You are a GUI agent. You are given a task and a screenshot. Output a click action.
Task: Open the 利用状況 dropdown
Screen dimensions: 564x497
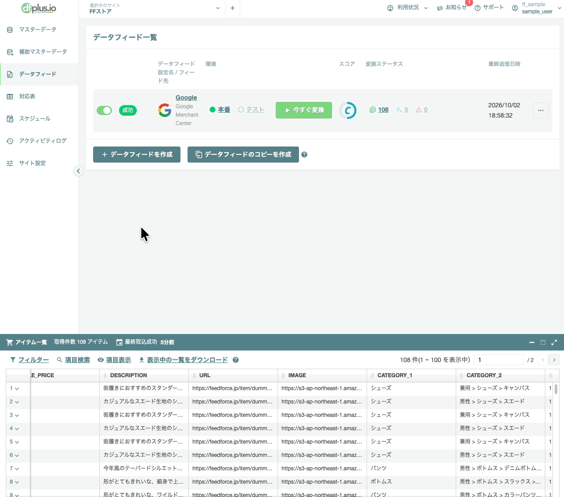407,8
